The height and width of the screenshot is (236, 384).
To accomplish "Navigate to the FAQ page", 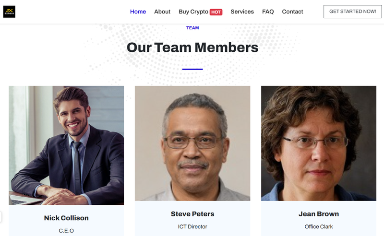I will [268, 12].
